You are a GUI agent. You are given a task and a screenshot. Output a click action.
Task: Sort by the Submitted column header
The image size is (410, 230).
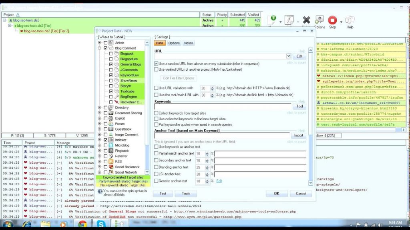(x=237, y=15)
